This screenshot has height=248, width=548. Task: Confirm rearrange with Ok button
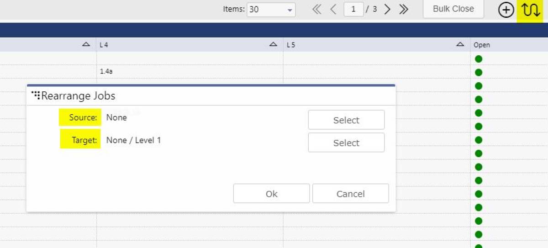271,194
